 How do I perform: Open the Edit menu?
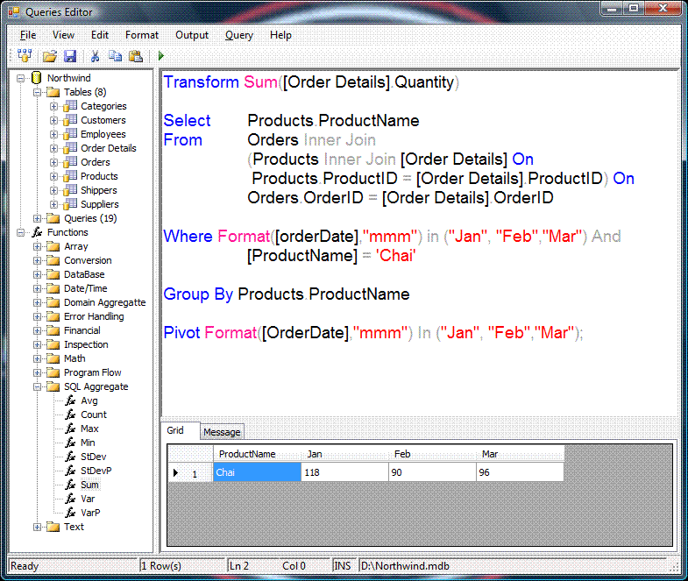pyautogui.click(x=100, y=35)
